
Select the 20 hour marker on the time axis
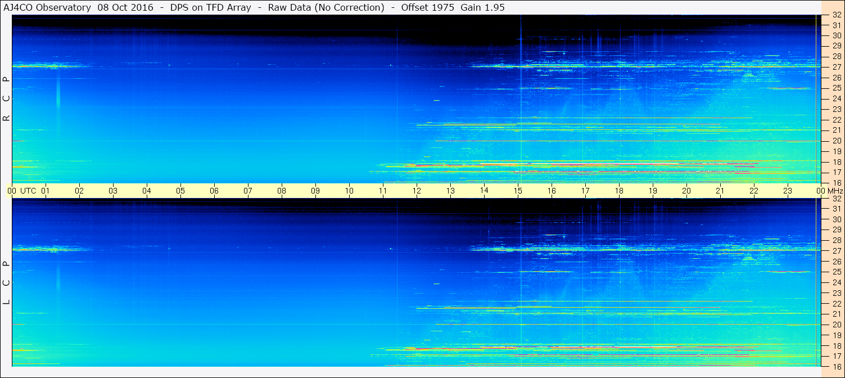point(686,191)
